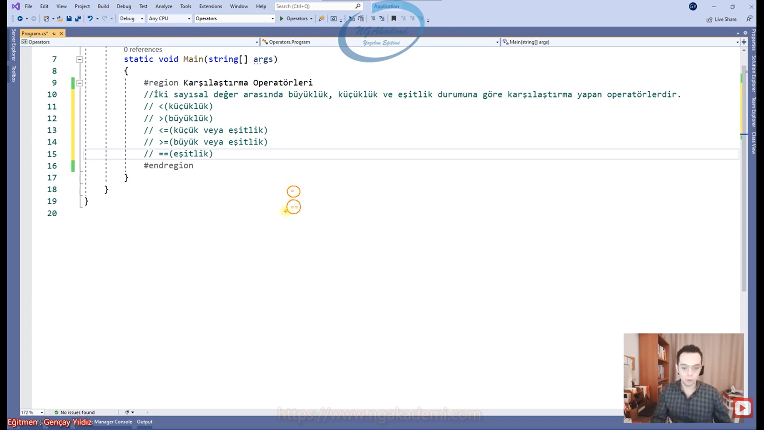Open the Operators.Program type navigation dropdown
Viewport: 764px width, 430px height.
(x=380, y=42)
